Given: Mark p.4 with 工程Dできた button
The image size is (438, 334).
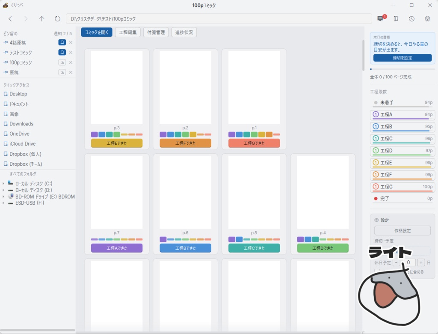Looking at the screenshot, I should [x=323, y=248].
